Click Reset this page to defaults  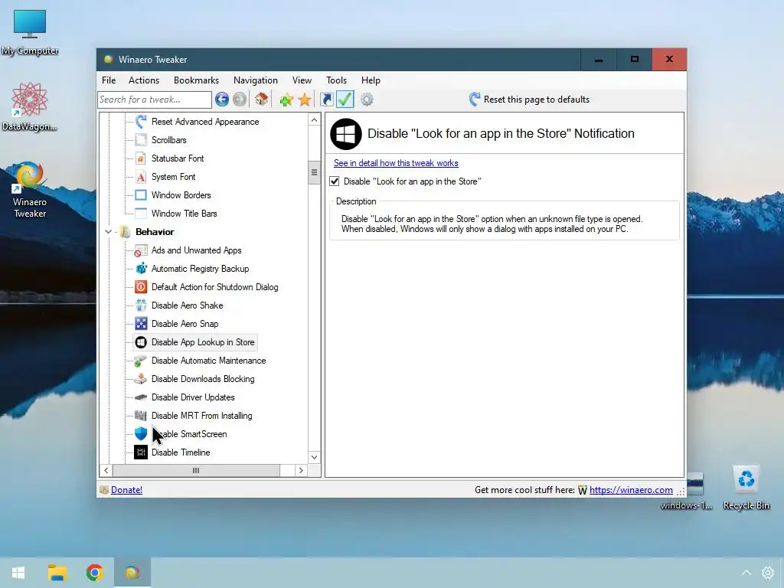click(x=530, y=100)
